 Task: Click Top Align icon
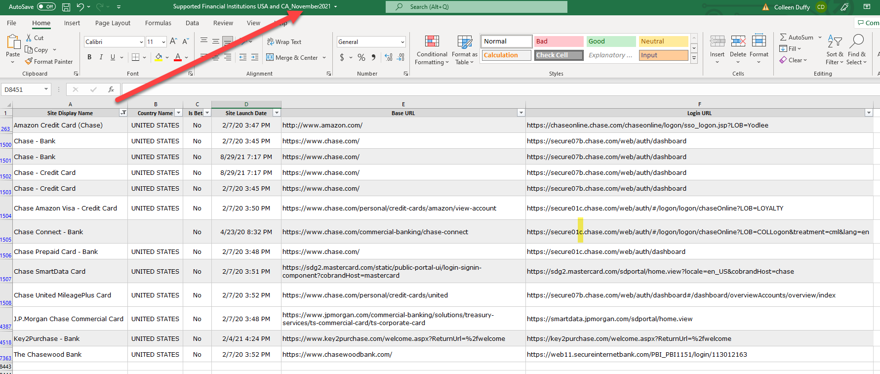tap(204, 41)
